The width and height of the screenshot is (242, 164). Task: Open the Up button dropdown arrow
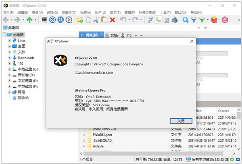tap(35, 20)
